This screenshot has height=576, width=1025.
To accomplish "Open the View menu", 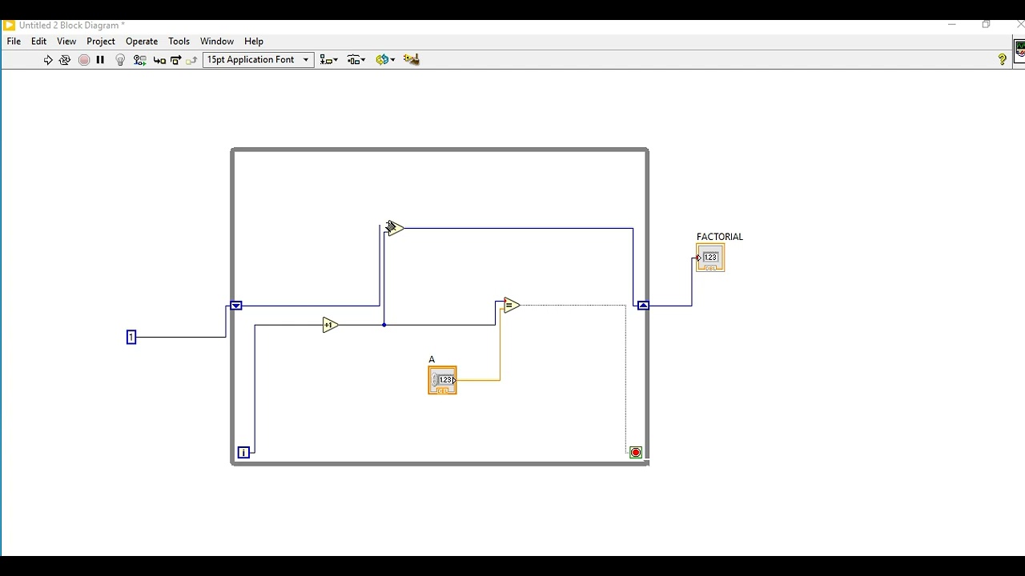I will (66, 42).
